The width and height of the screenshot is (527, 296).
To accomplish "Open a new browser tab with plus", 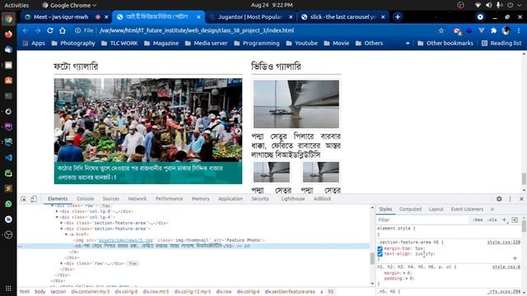I will [x=398, y=16].
